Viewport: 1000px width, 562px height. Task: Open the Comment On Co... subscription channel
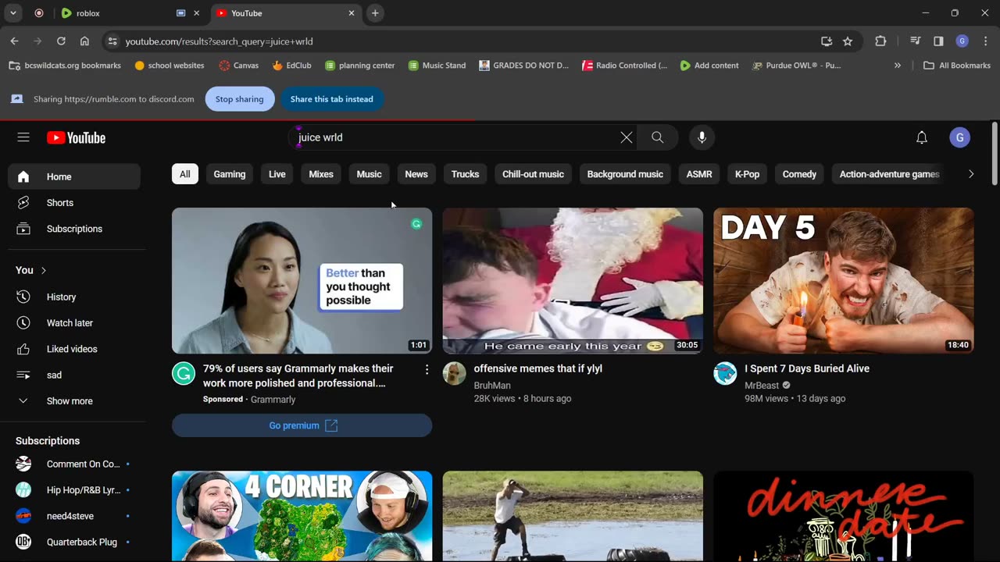coord(77,464)
